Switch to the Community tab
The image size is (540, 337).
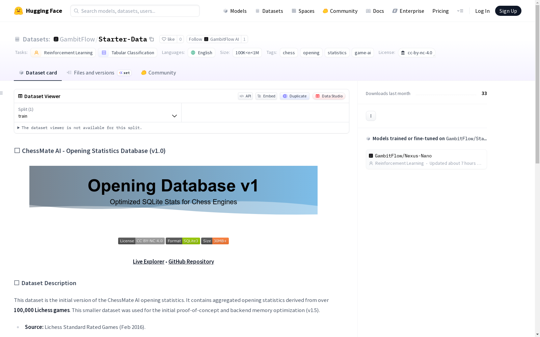[x=158, y=73]
